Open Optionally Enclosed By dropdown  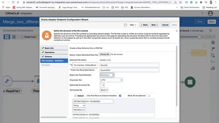click(102, 85)
